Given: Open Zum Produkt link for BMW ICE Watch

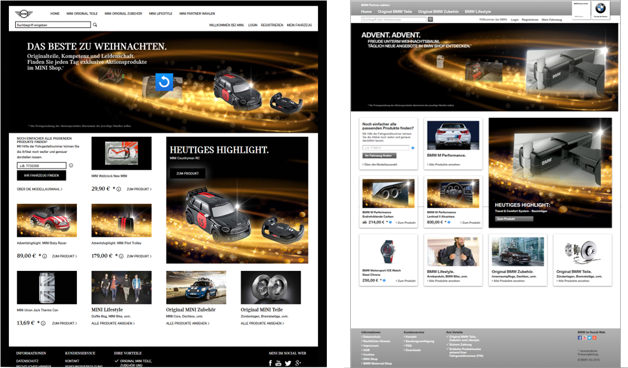Looking at the screenshot, I should [405, 281].
